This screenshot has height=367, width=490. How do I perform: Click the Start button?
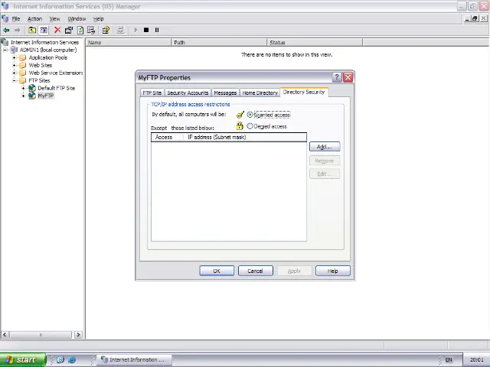[x=22, y=360]
